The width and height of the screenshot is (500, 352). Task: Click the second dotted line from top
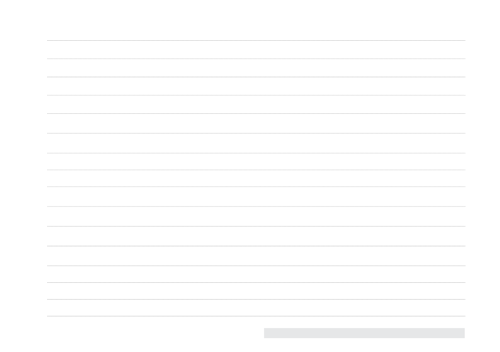point(256,59)
